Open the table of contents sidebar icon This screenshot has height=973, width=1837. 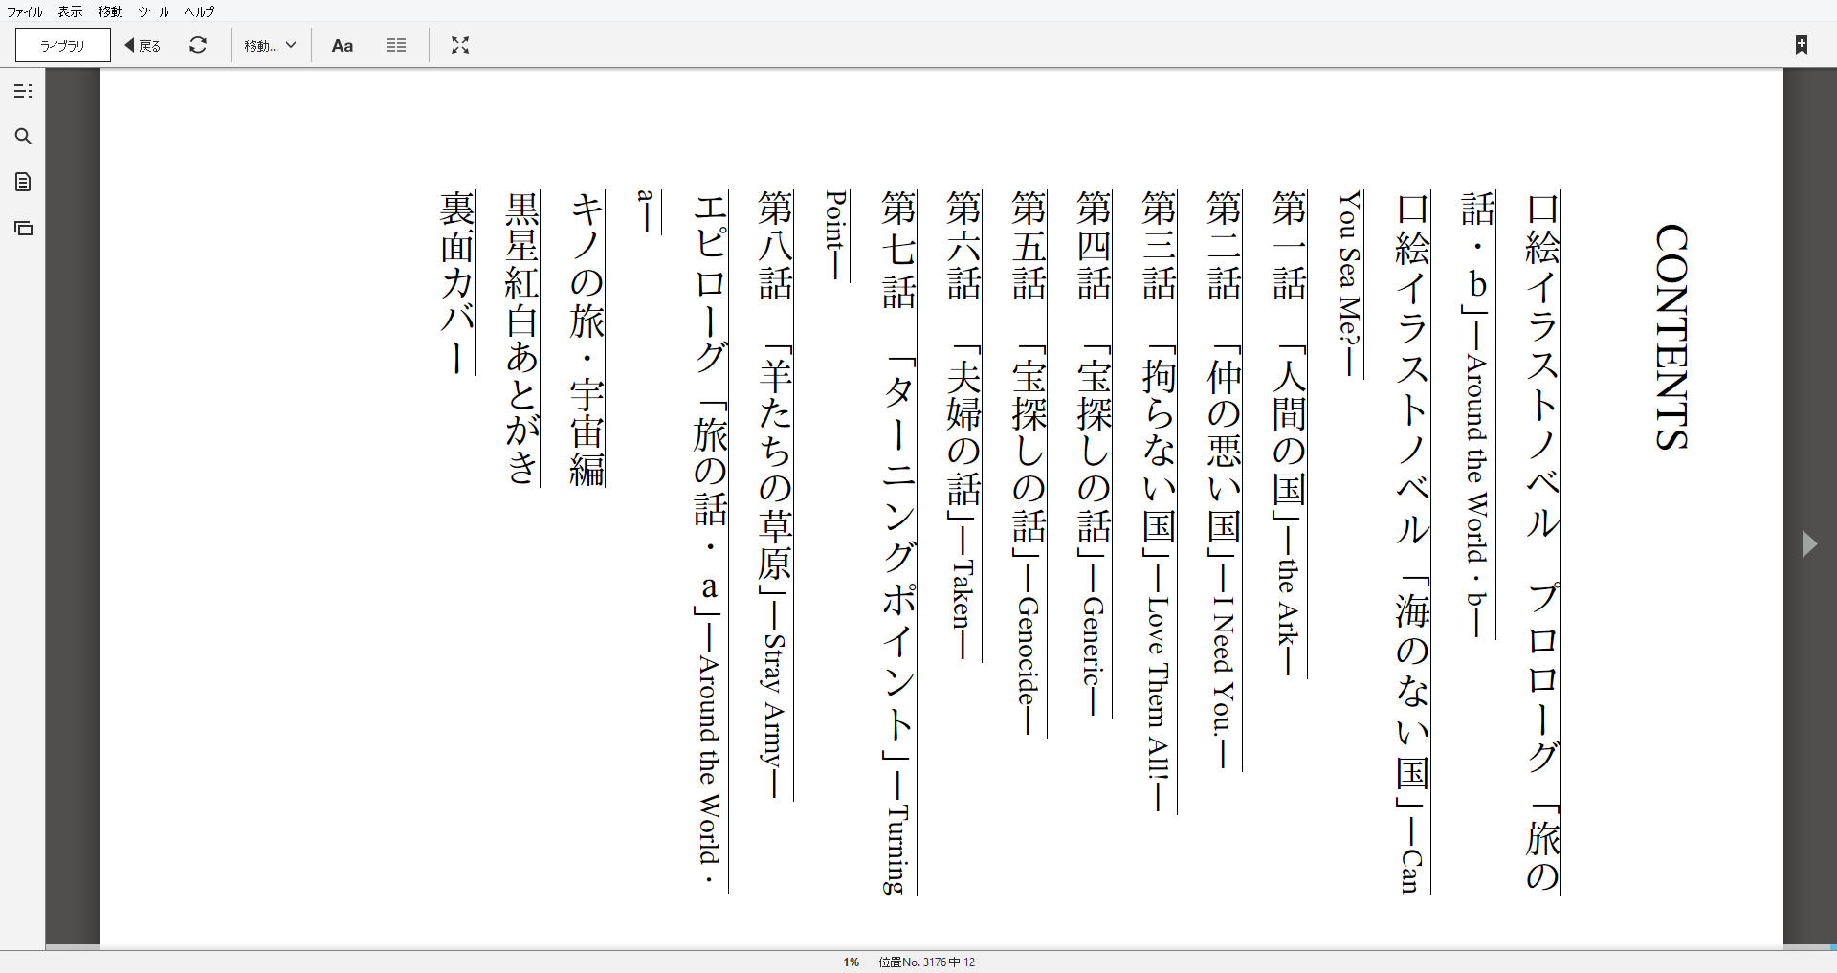click(x=23, y=91)
